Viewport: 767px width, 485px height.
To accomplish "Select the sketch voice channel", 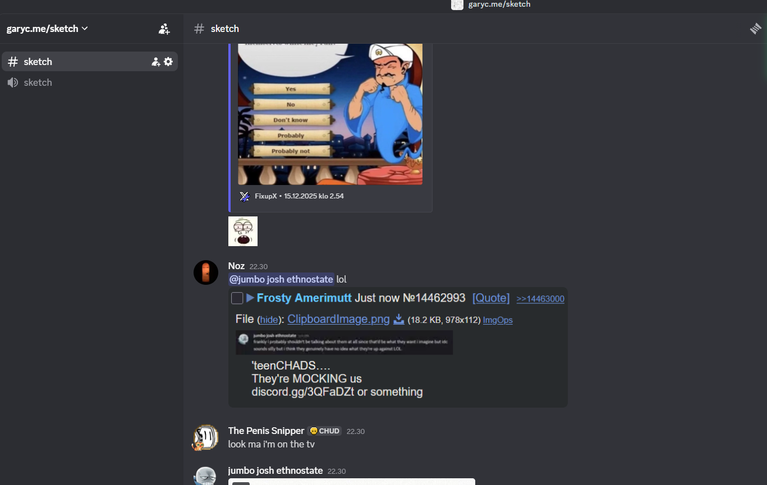I will [90, 82].
